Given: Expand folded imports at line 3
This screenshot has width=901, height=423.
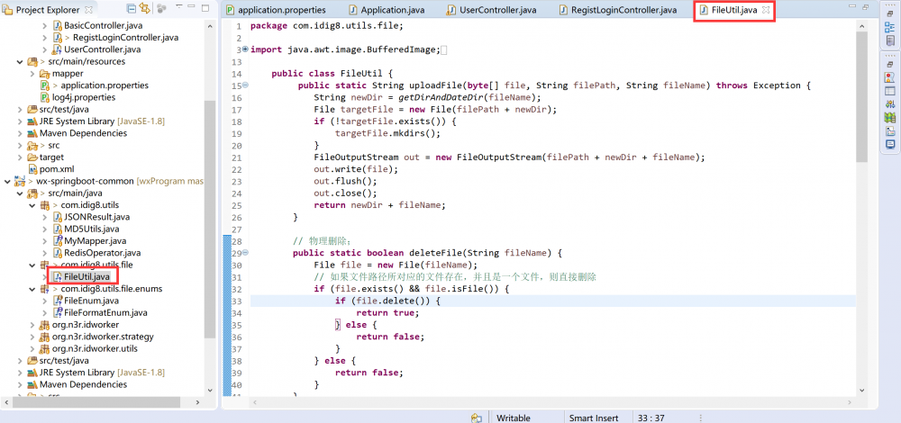Looking at the screenshot, I should 245,49.
